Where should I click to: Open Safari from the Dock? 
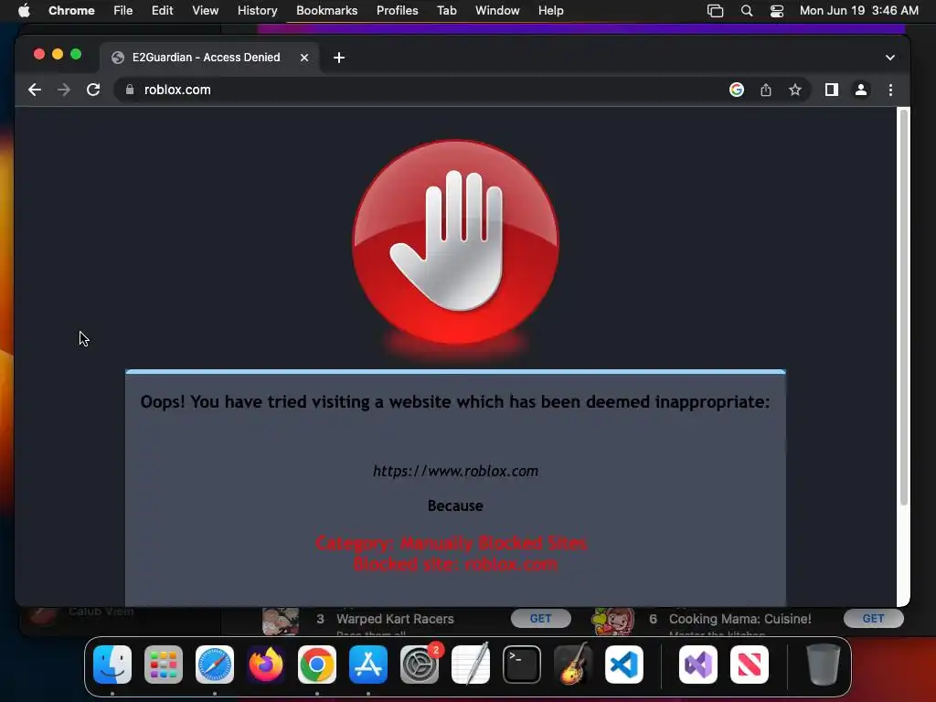click(215, 665)
